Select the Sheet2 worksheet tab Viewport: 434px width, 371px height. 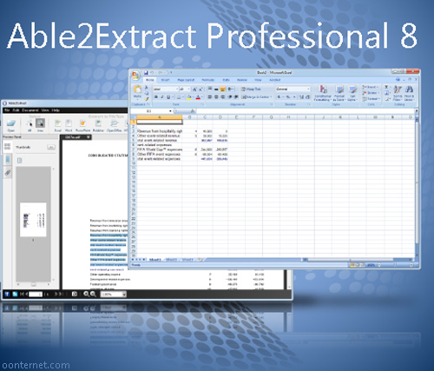(171, 260)
